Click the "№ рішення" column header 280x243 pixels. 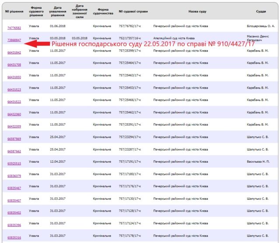pos(14,10)
